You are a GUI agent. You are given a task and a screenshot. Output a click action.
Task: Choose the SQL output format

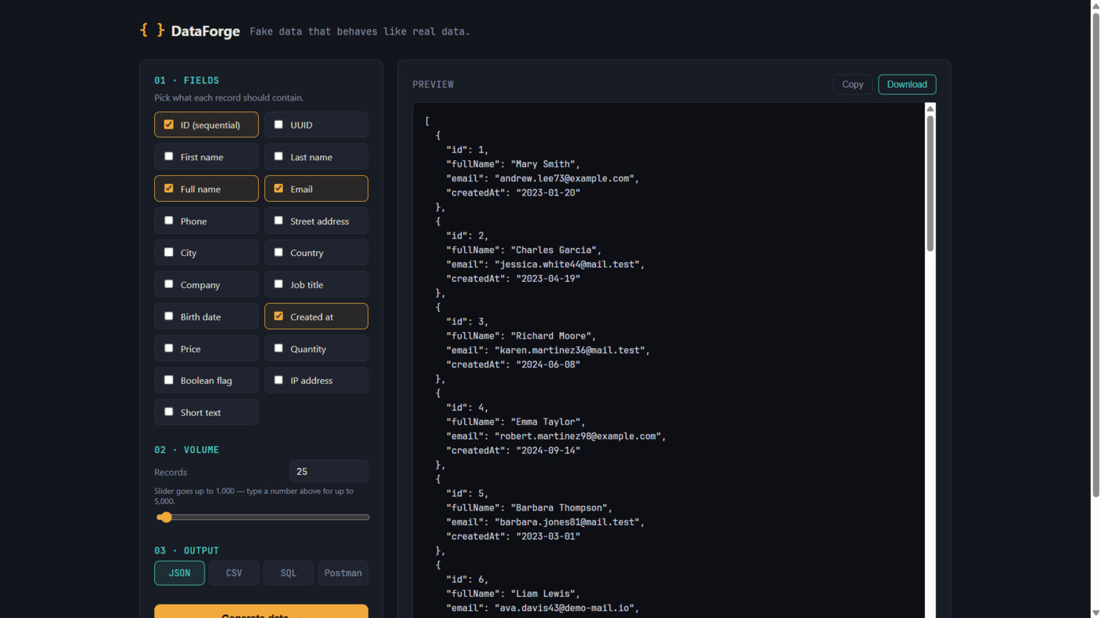pos(289,573)
